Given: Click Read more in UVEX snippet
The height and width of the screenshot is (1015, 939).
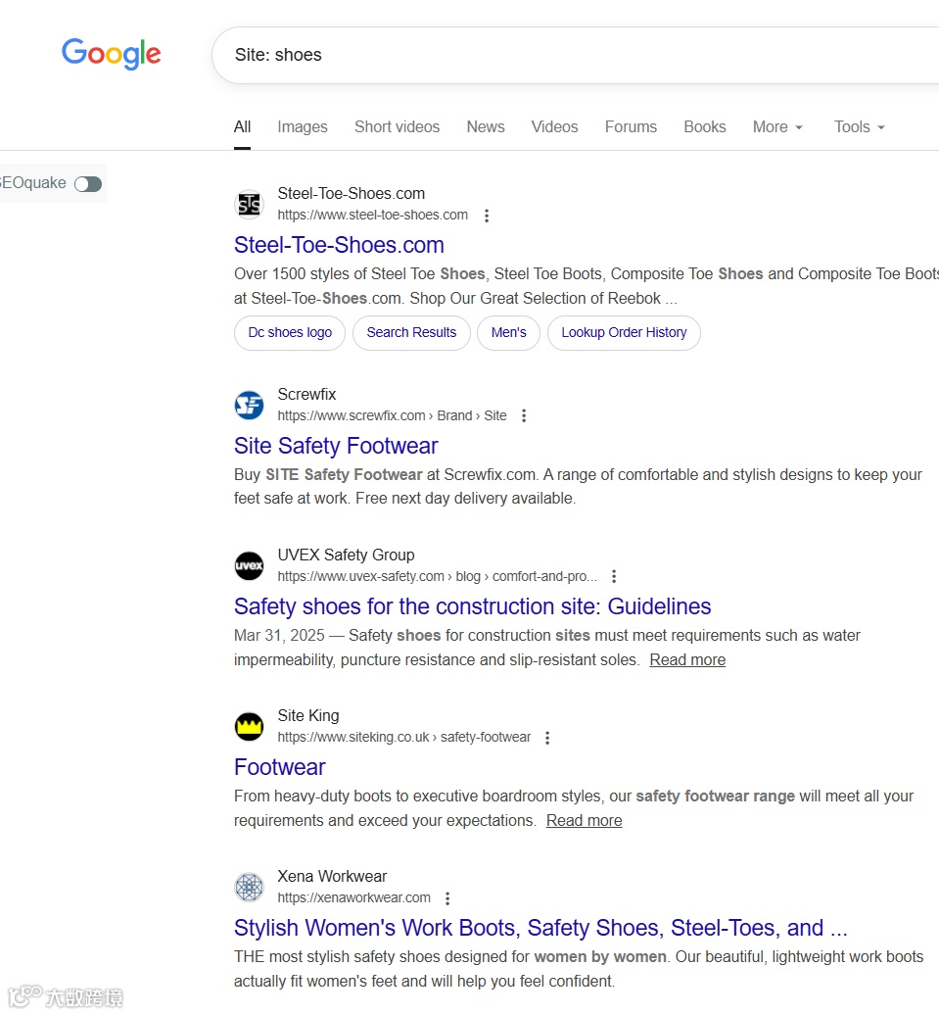Looking at the screenshot, I should (x=687, y=659).
